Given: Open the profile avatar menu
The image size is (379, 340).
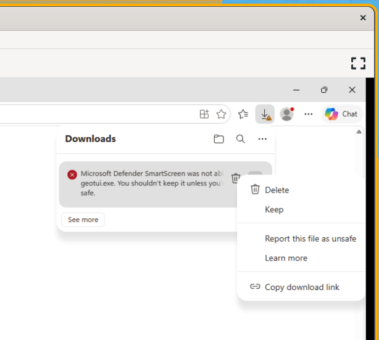Looking at the screenshot, I should pos(286,114).
